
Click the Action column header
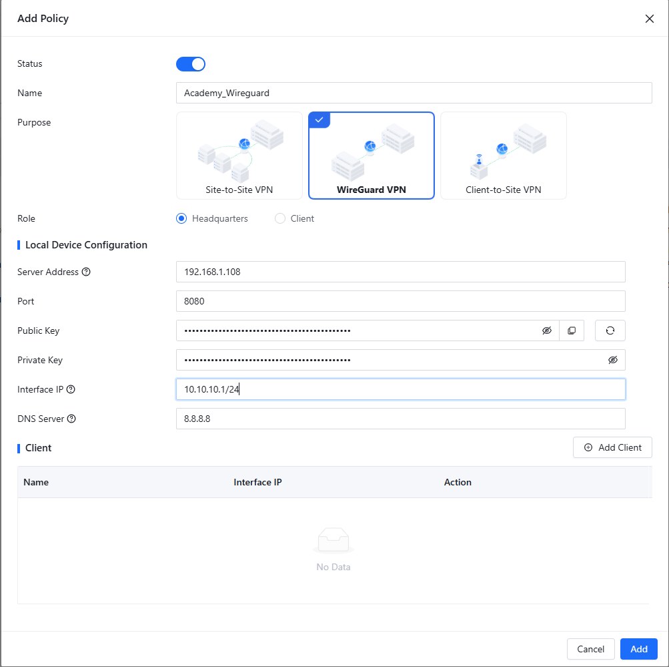[x=458, y=482]
